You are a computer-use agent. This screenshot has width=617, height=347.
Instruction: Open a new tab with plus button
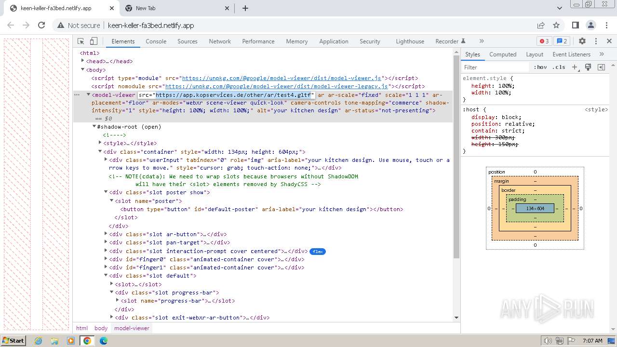[245, 8]
